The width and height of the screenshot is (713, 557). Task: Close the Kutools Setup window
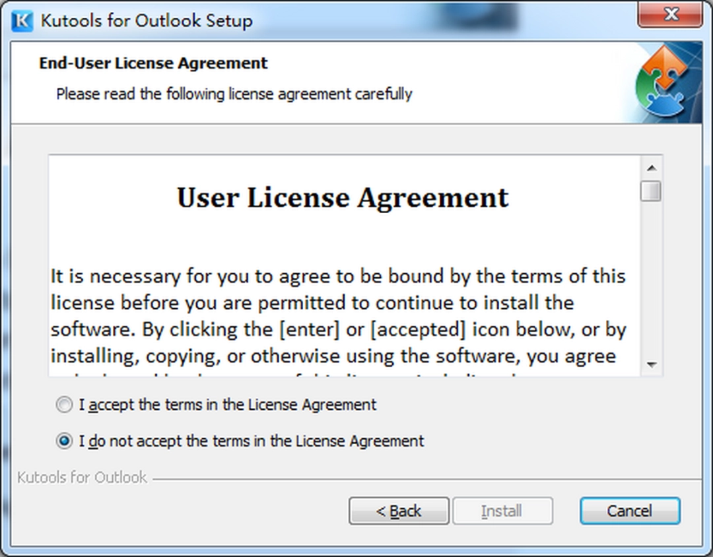point(671,14)
